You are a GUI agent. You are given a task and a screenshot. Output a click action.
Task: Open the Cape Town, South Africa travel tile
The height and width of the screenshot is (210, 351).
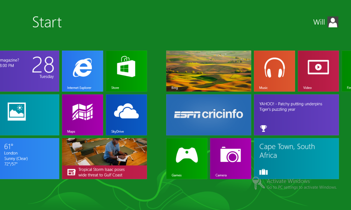coord(296,159)
